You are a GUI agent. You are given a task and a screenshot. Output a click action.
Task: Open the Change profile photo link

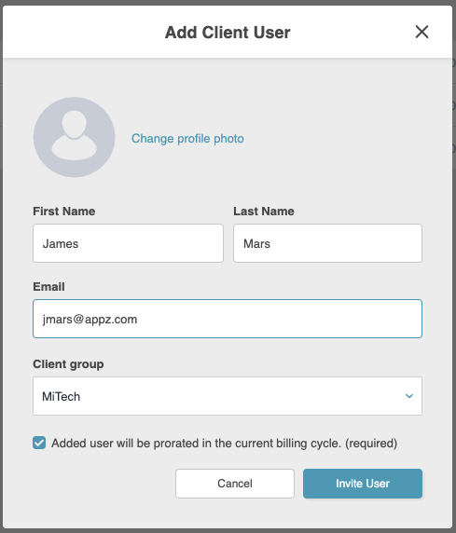187,138
